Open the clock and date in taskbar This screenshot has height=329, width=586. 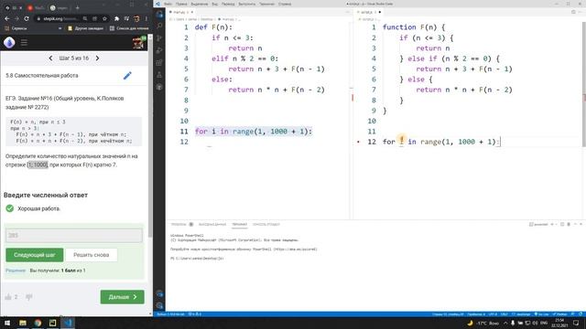tap(559, 323)
